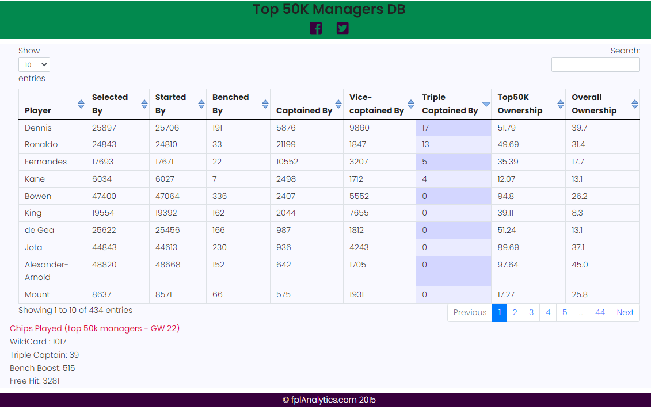
Task: Click Dennis triple captained value 17
Action: [x=425, y=128]
